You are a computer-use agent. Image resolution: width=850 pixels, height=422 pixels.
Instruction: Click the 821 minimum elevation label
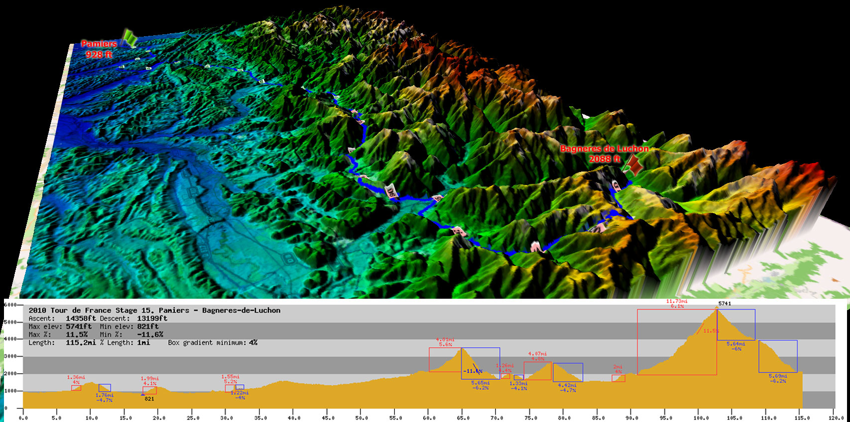(x=149, y=399)
